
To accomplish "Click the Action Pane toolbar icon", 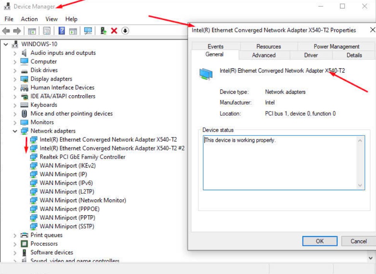I will [x=73, y=31].
